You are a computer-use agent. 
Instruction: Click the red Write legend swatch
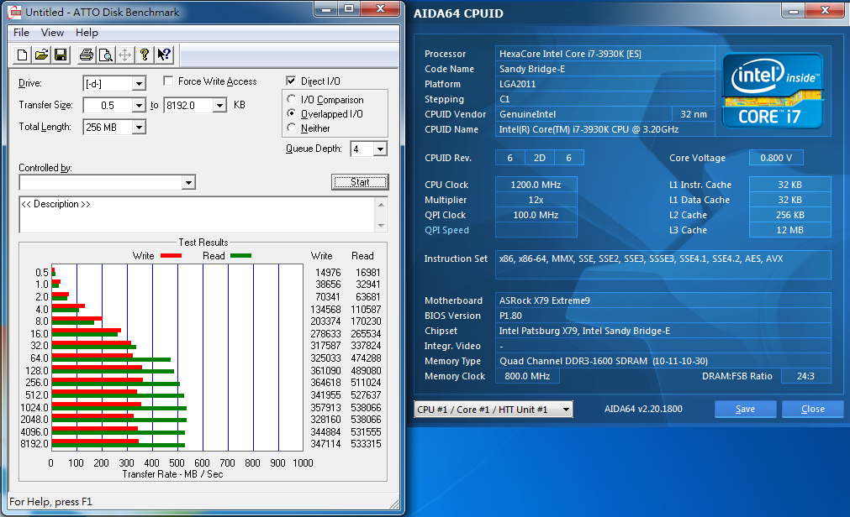(171, 255)
